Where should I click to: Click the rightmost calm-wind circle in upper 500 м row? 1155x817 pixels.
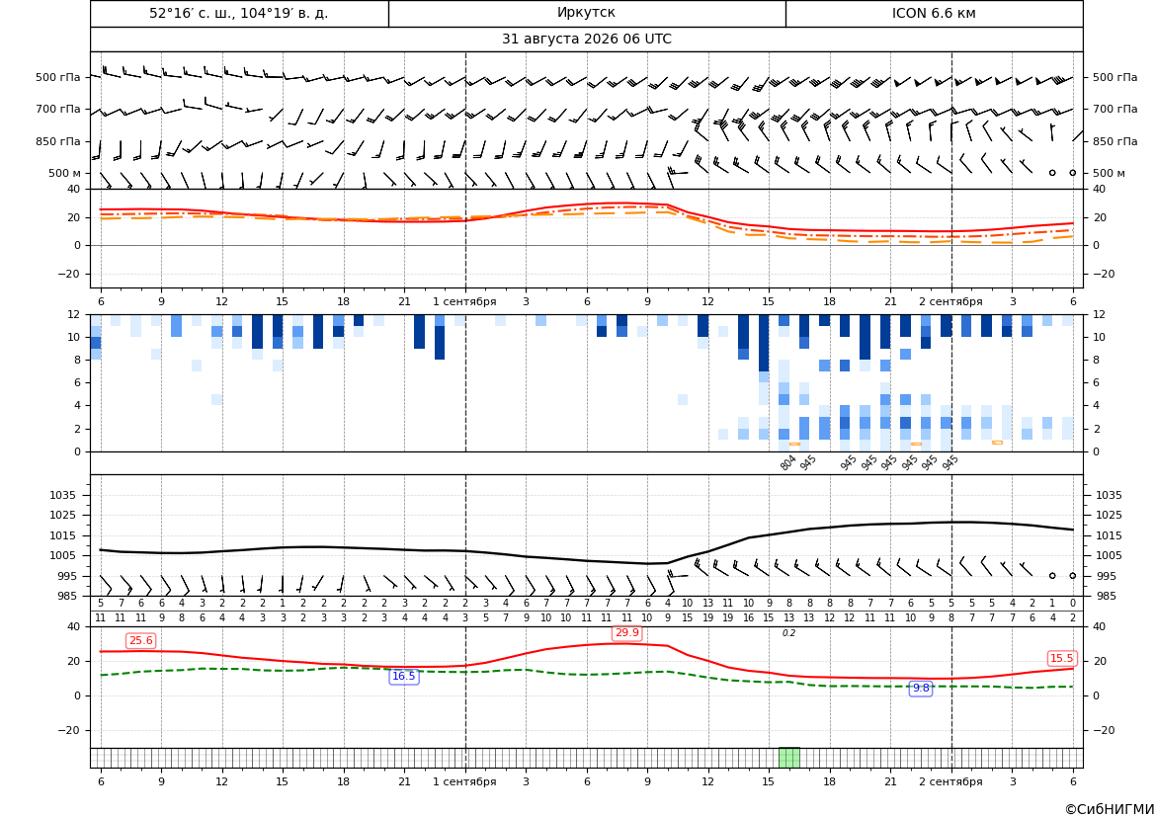click(x=1073, y=172)
